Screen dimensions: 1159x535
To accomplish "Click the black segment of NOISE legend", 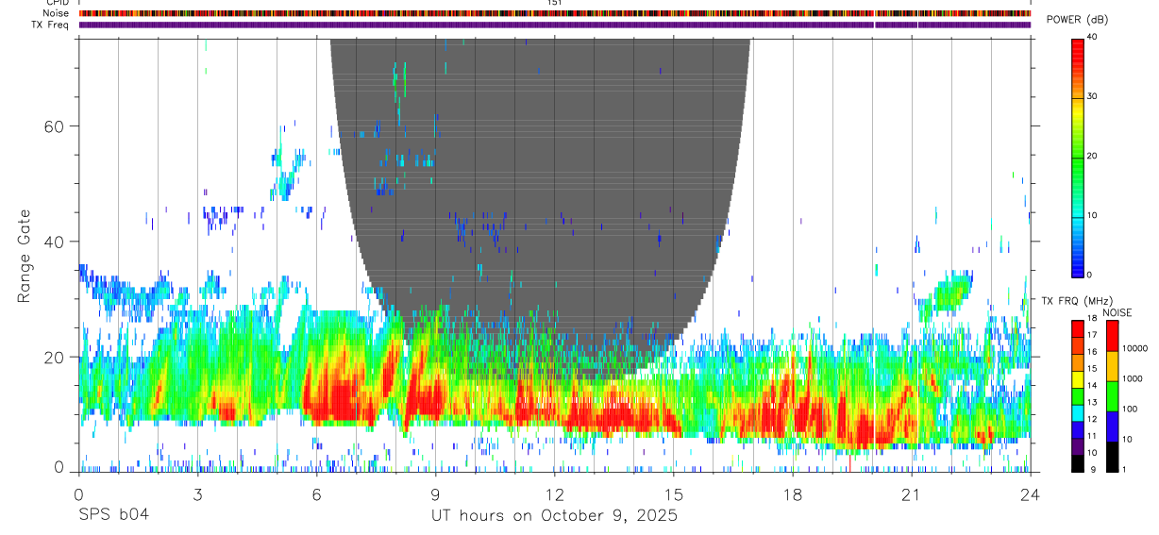I will coord(1112,457).
